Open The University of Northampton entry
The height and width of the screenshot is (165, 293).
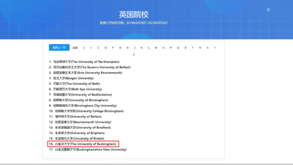pos(84,62)
